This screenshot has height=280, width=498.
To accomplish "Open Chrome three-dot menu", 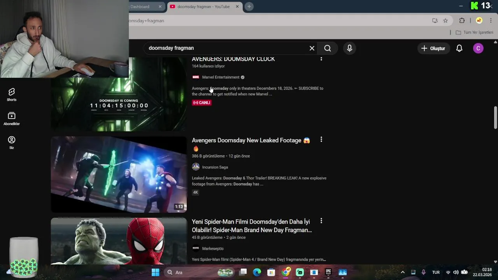I will coord(491,21).
